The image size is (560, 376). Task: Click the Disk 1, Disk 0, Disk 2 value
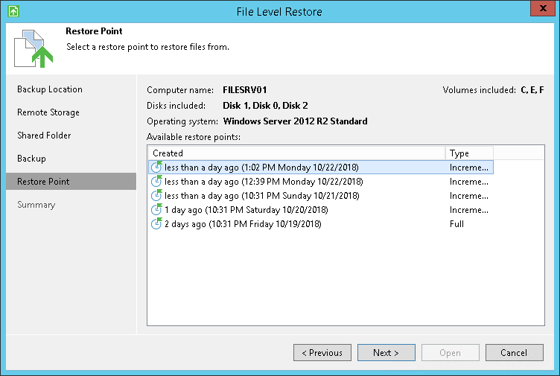click(265, 106)
